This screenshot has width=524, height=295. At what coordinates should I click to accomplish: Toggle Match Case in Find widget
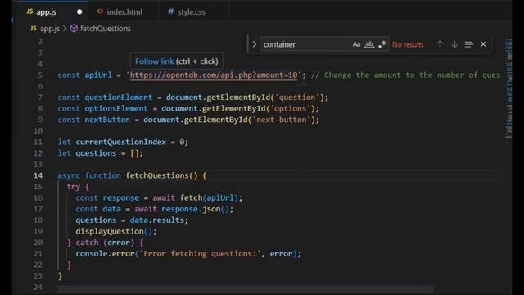point(356,44)
